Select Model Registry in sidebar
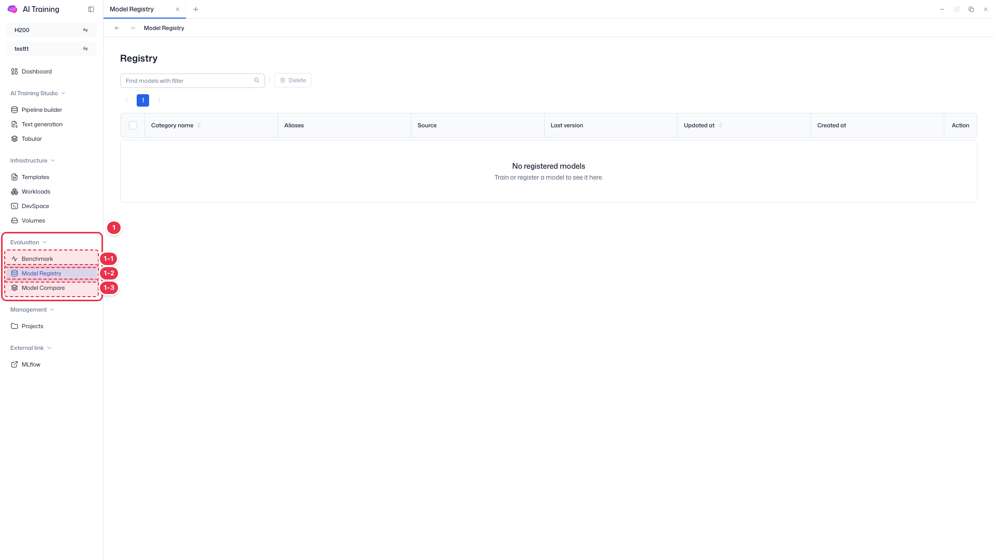 click(51, 273)
